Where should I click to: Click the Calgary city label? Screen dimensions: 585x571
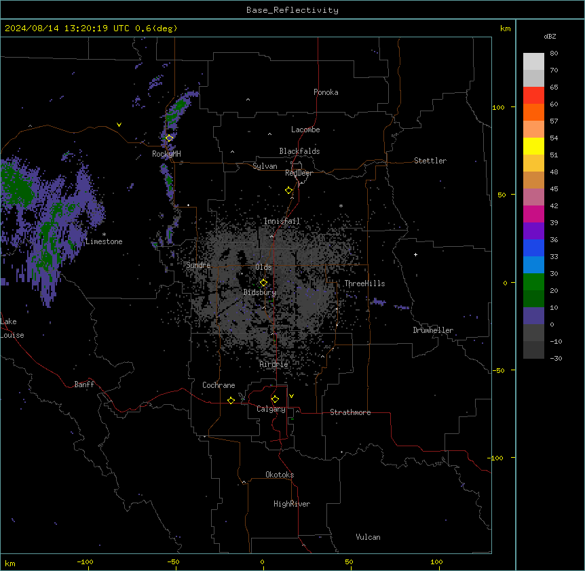(x=271, y=409)
